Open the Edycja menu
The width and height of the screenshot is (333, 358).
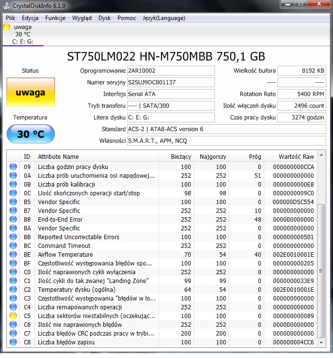point(30,18)
